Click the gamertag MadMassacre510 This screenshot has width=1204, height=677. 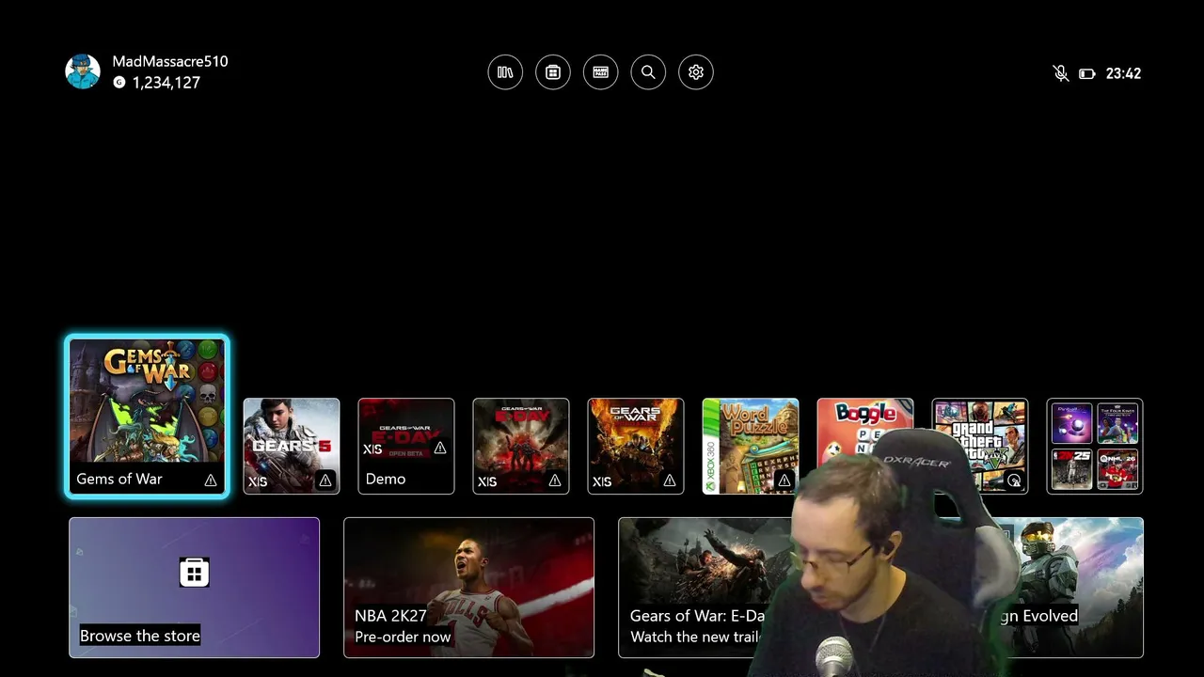tap(170, 61)
